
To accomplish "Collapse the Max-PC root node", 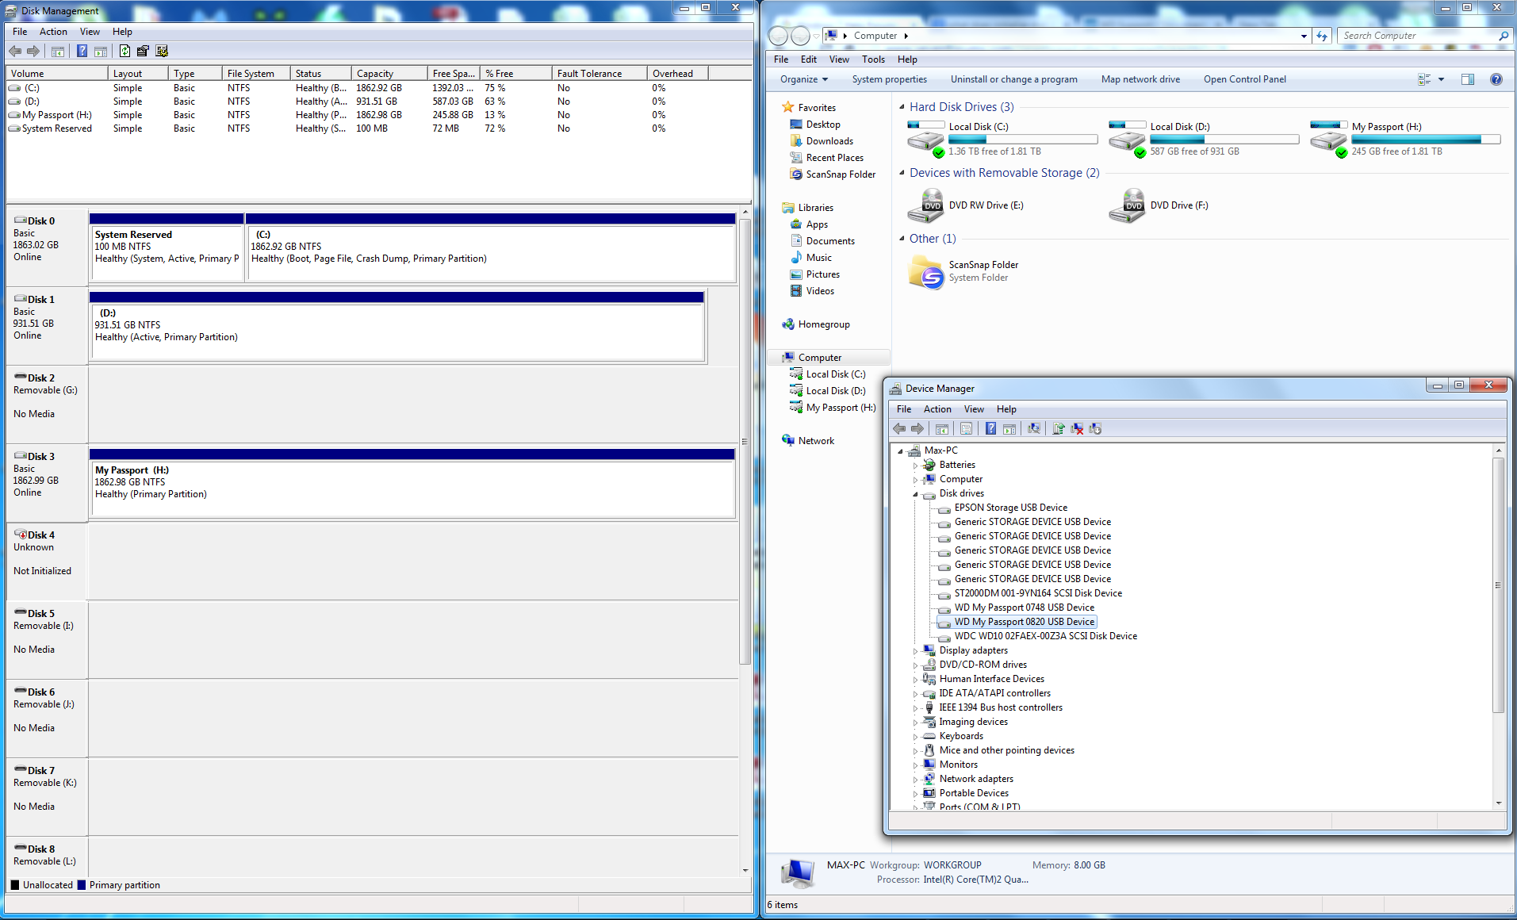I will 900,451.
